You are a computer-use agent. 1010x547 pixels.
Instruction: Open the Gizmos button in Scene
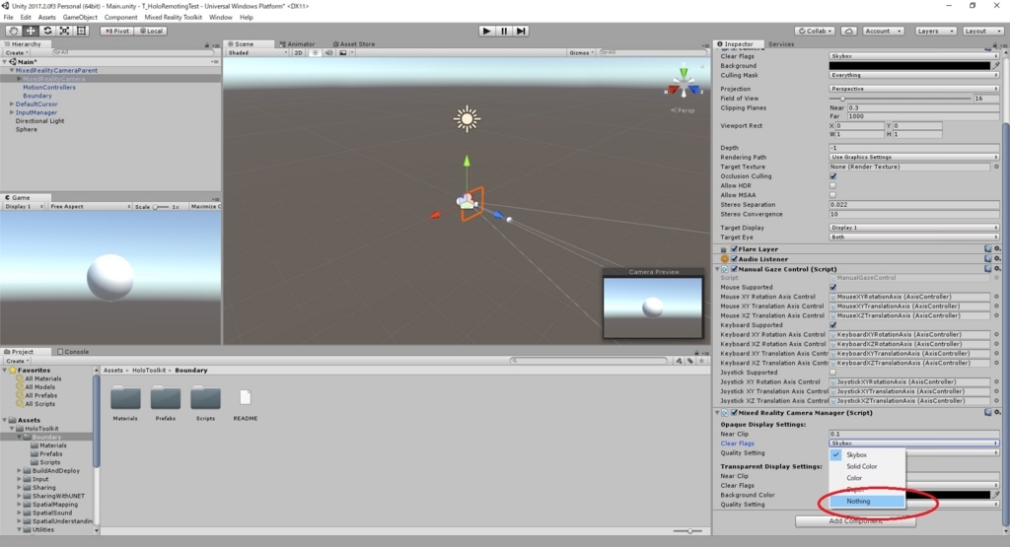click(x=581, y=53)
